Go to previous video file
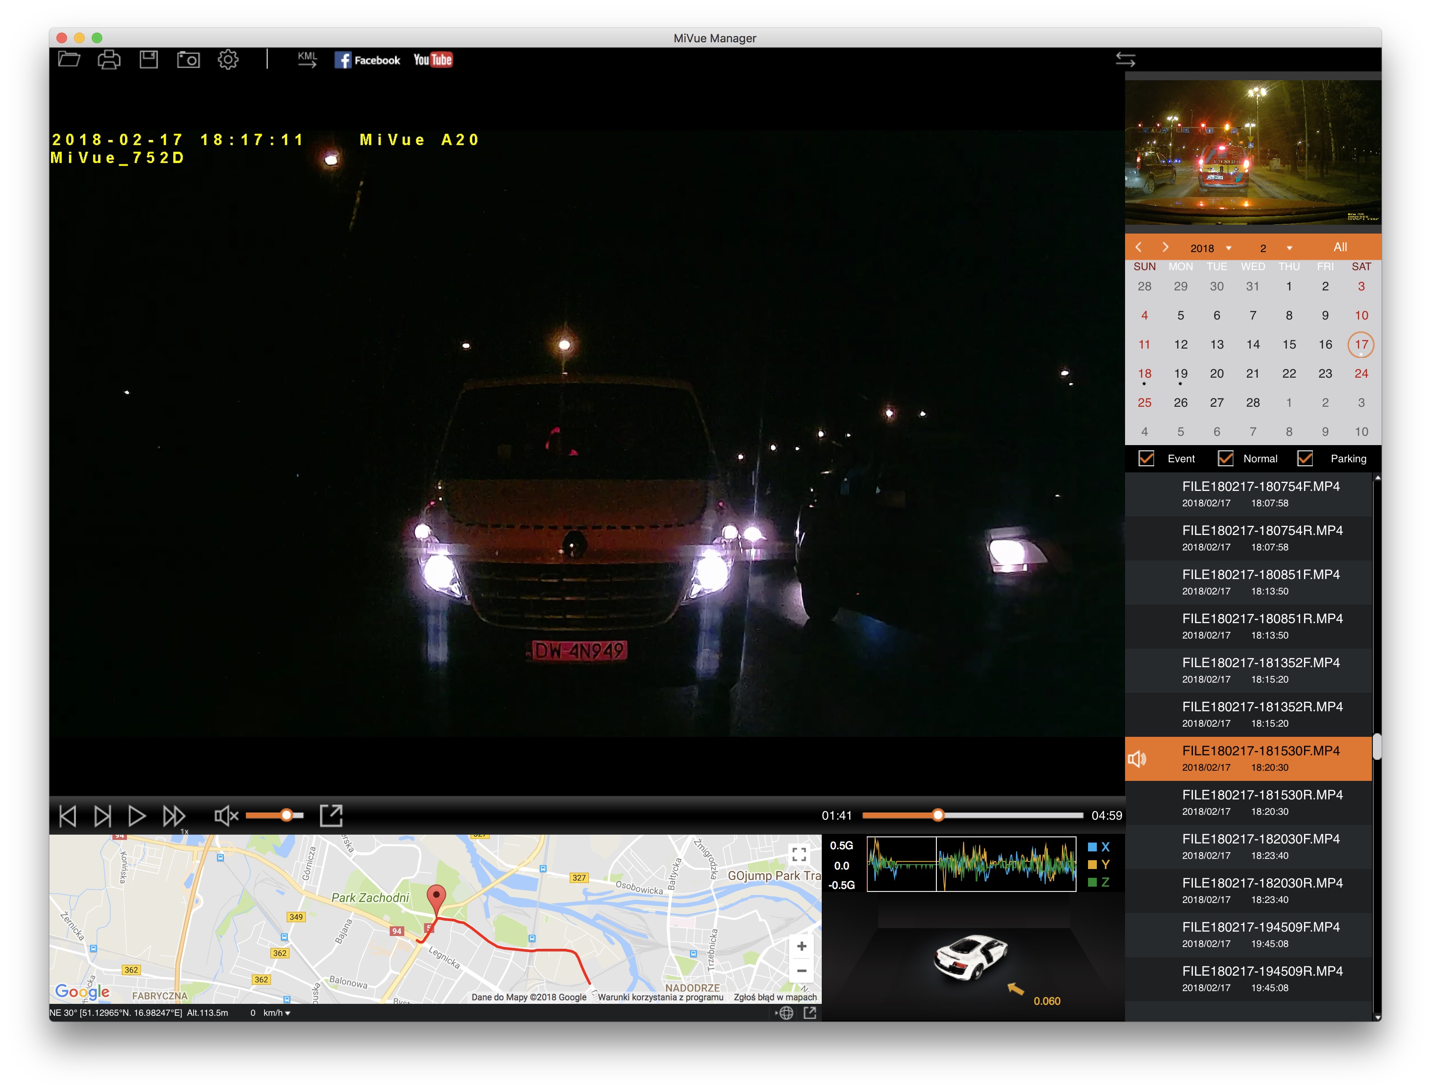Screen dimensions: 1431x1092 click(67, 816)
